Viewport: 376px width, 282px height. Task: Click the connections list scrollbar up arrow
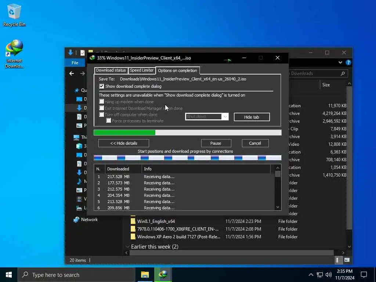278,168
